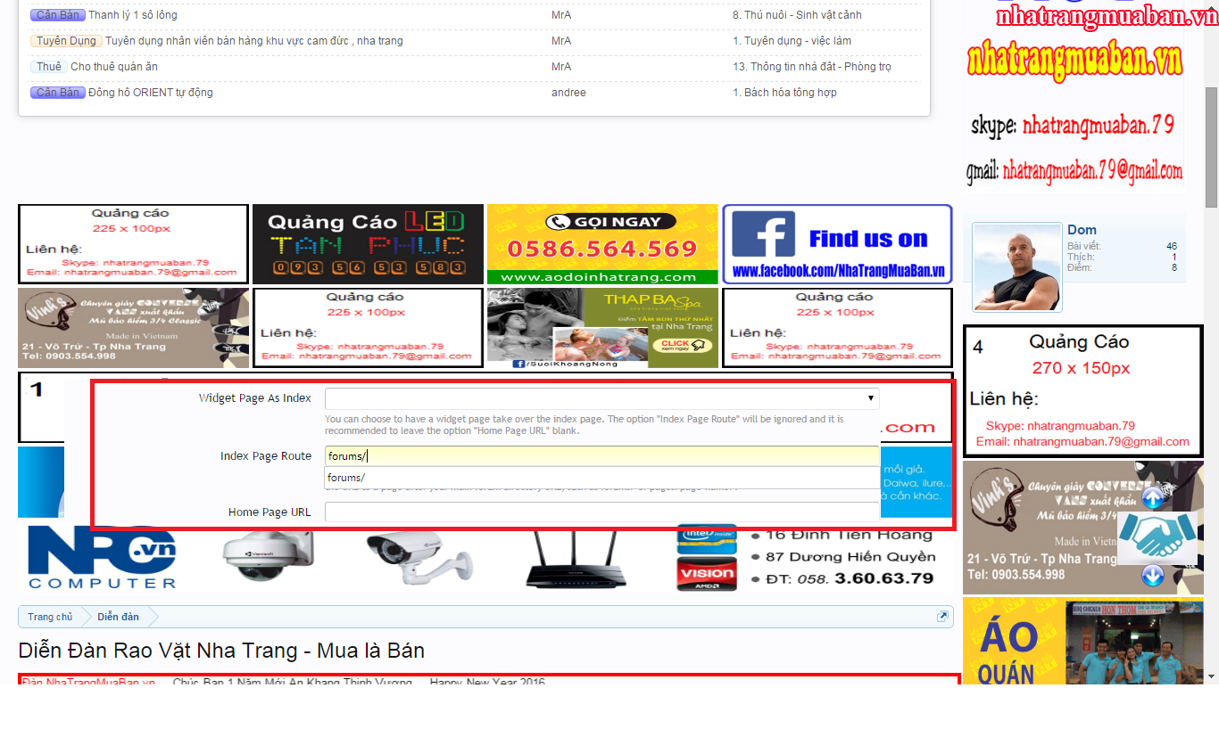Click the handshake icon

coord(1157,537)
